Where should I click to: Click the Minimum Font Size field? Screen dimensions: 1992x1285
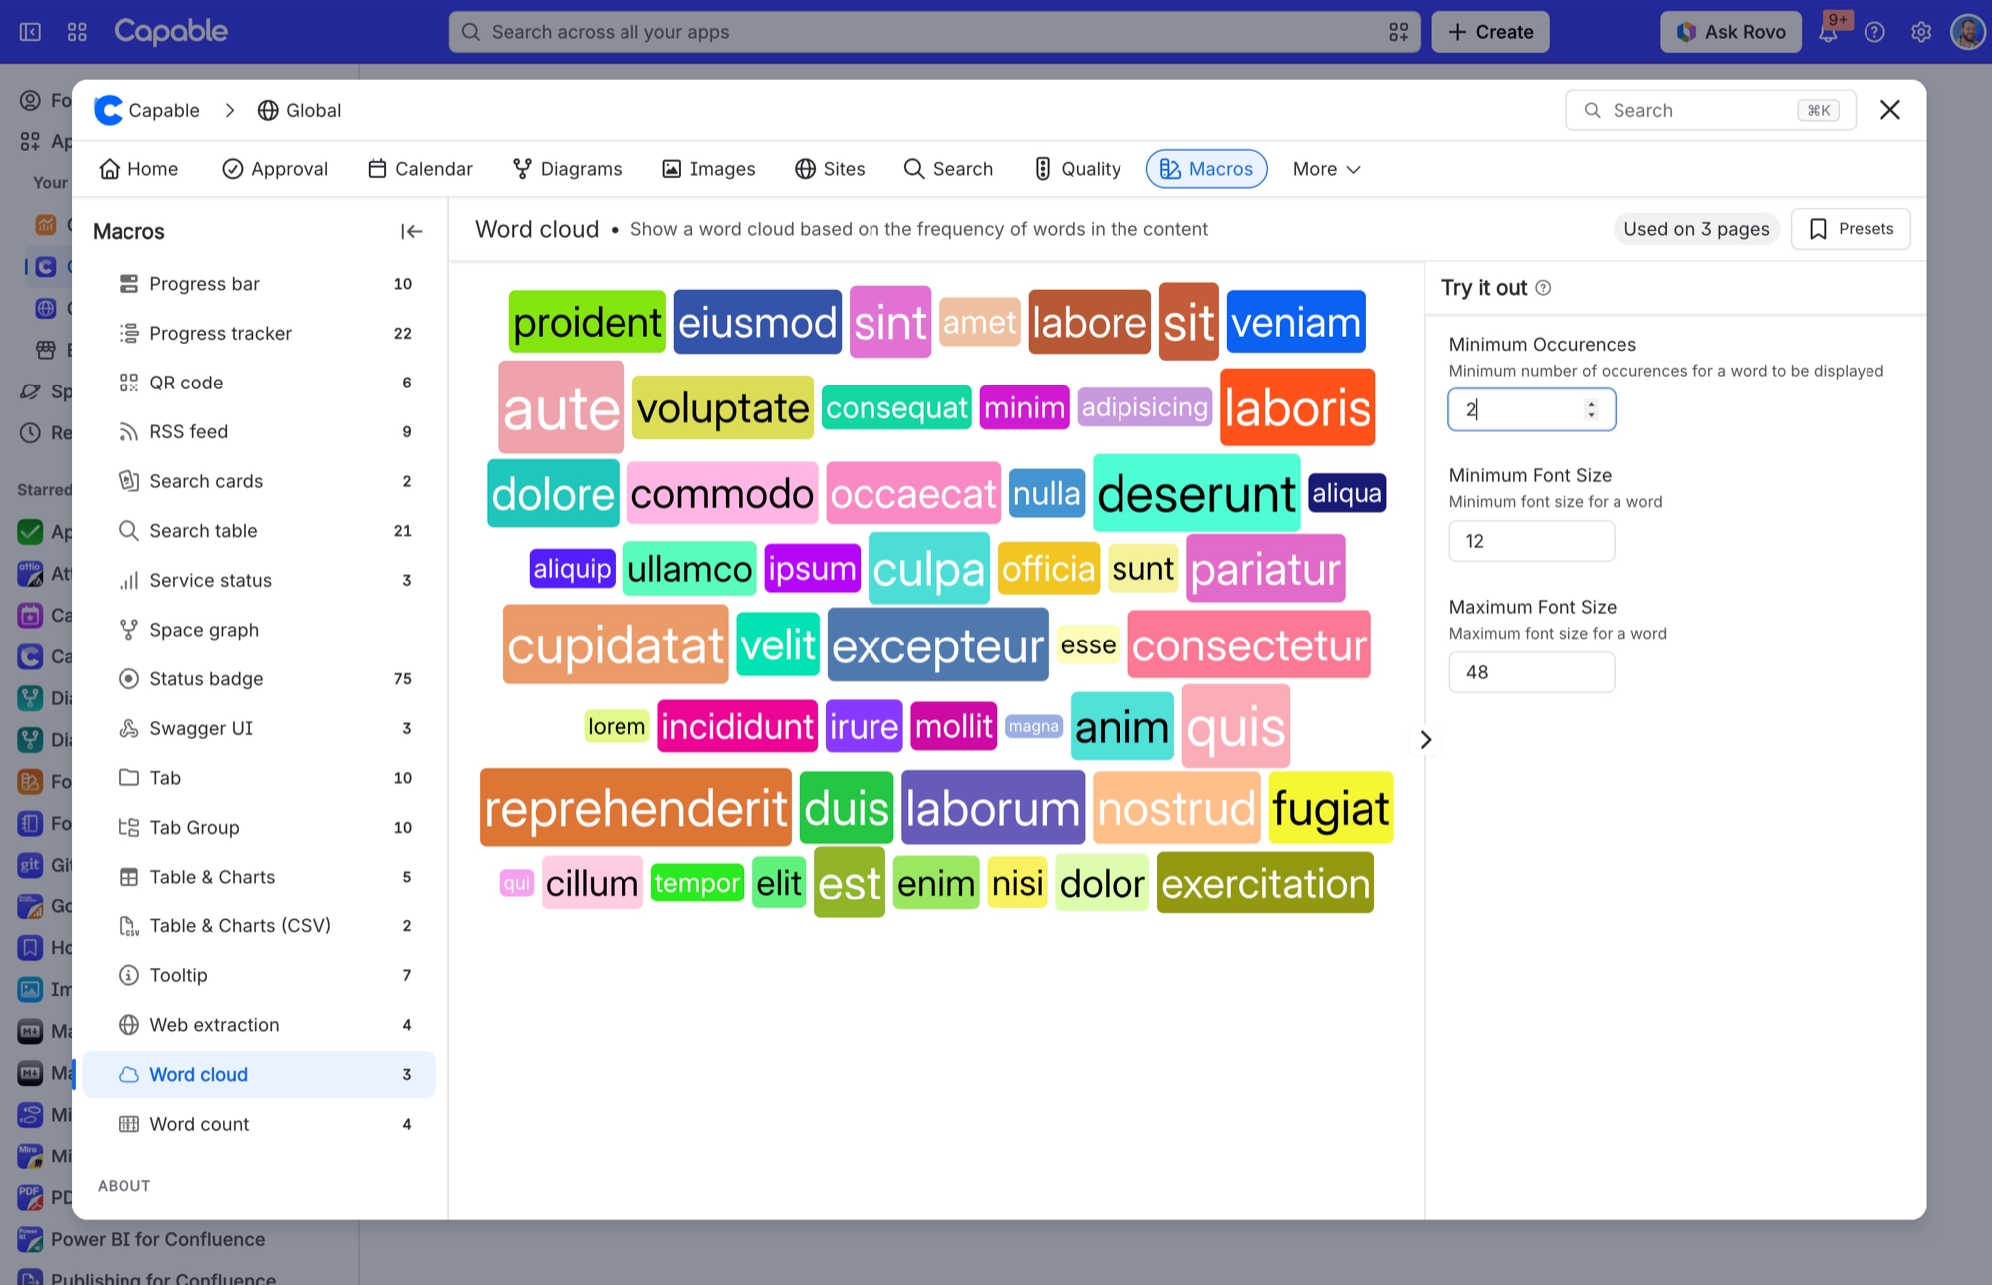click(1531, 541)
